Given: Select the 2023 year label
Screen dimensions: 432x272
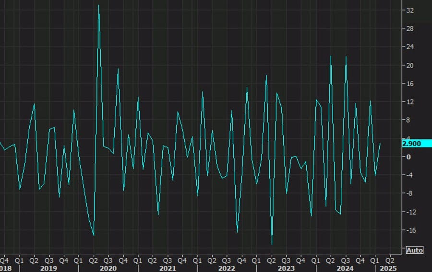Looking at the screenshot, I should point(286,268).
